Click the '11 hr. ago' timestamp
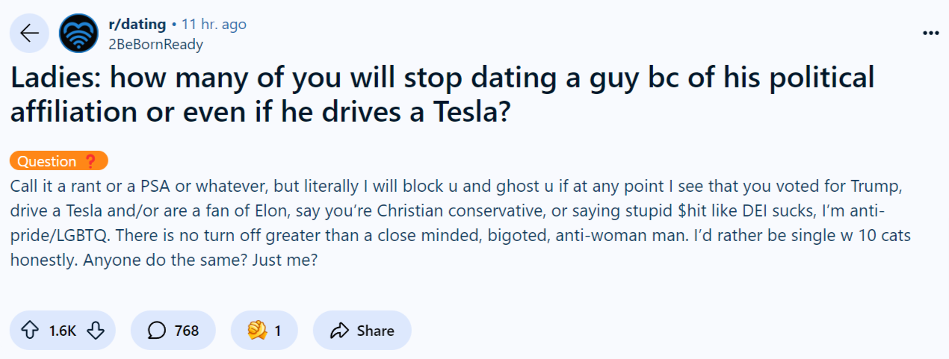 click(214, 25)
